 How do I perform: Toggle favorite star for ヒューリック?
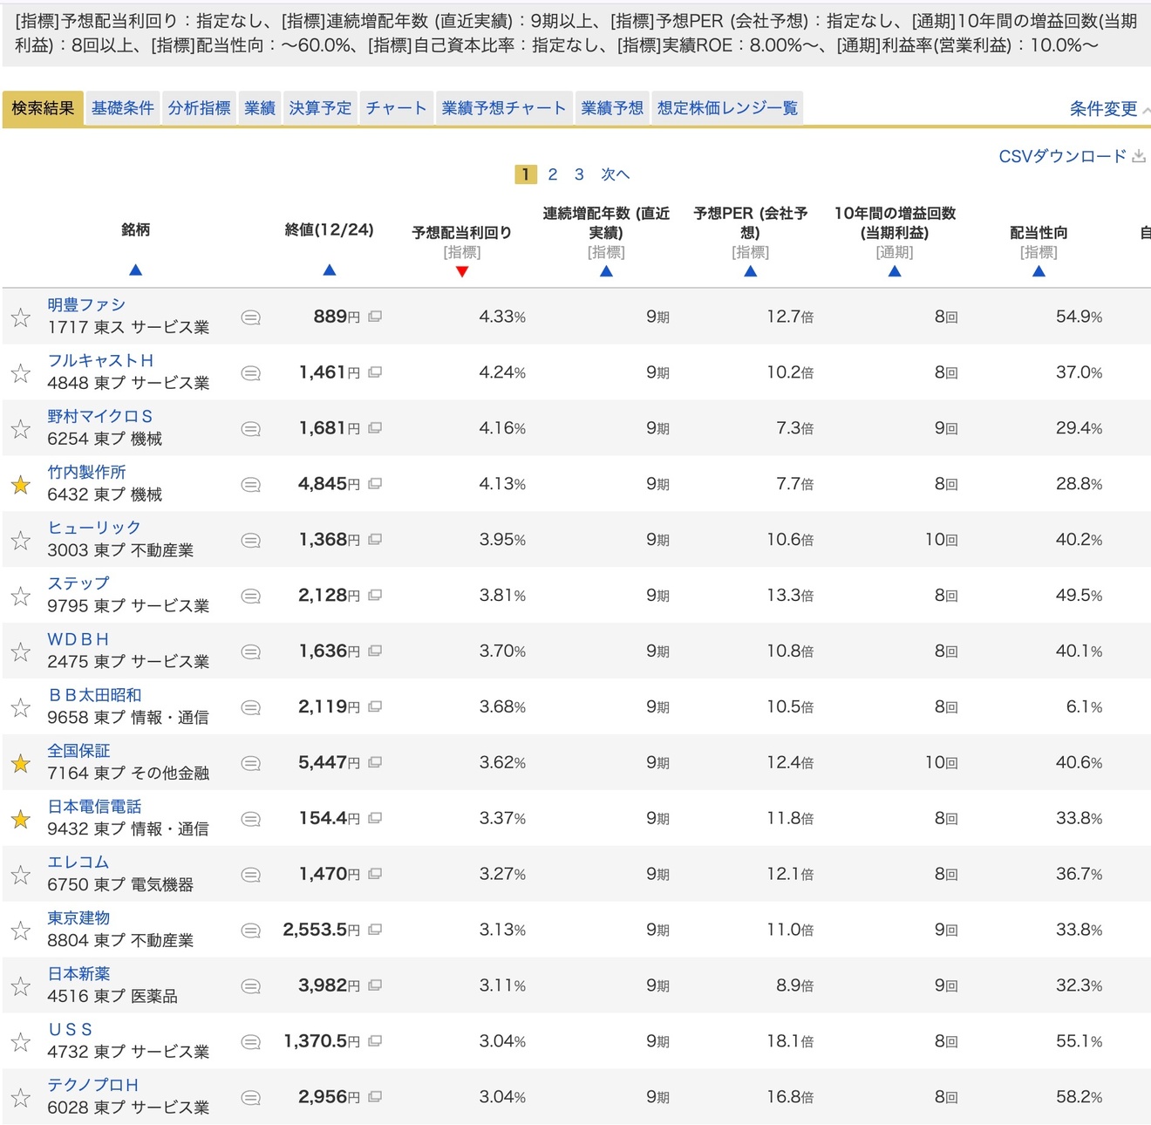click(x=21, y=541)
